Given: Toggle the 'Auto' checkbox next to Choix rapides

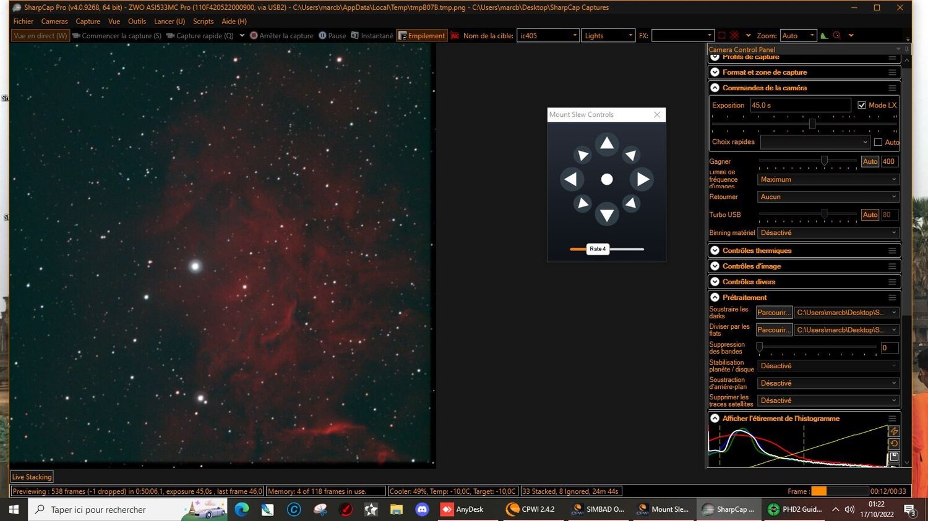Looking at the screenshot, I should point(878,142).
